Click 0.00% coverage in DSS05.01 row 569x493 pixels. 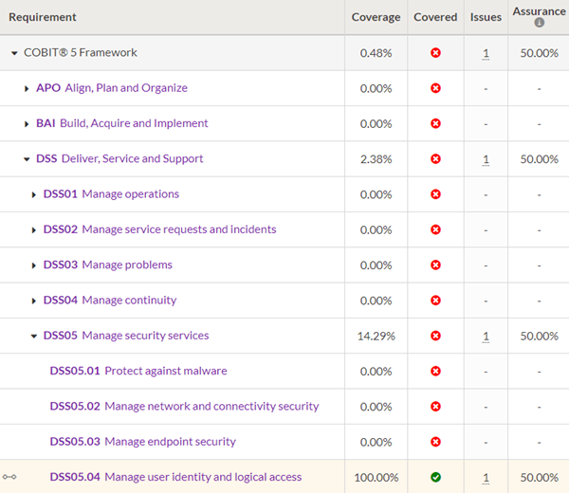(x=376, y=372)
